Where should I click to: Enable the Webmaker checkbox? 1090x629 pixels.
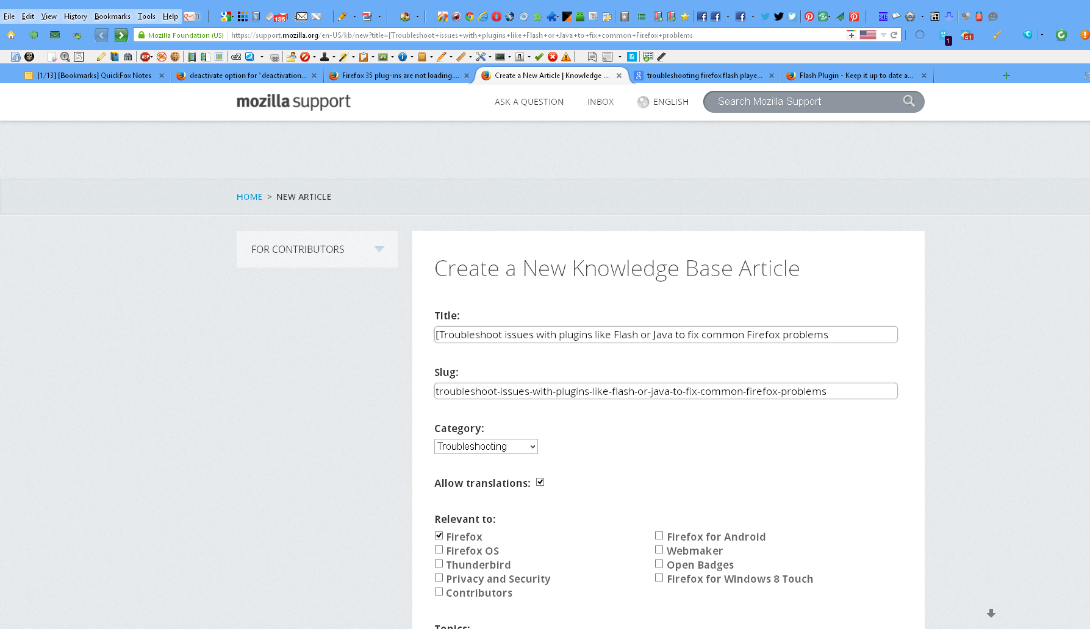[x=659, y=550]
